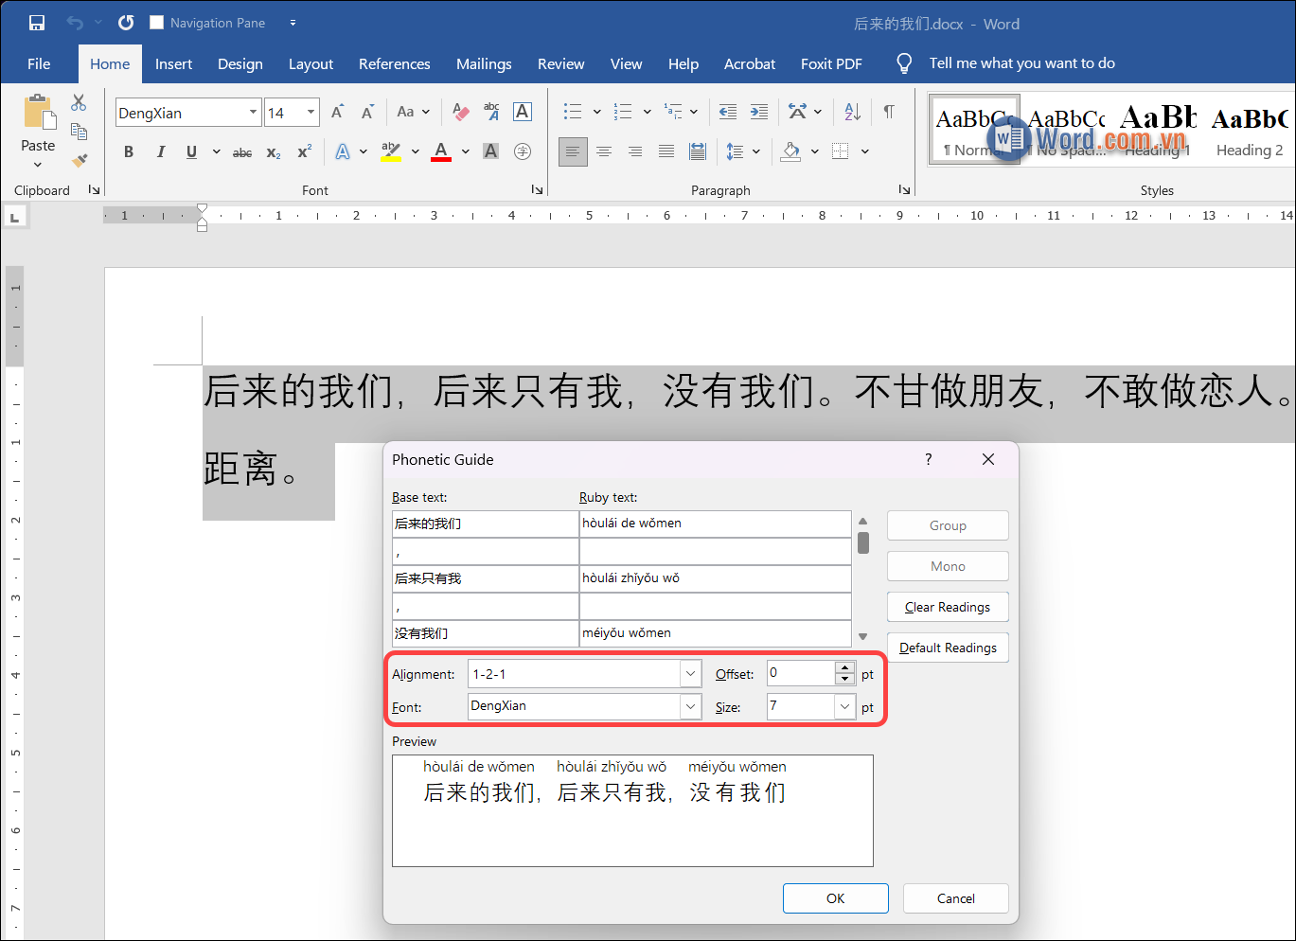
Task: Open the Change Case menu
Action: coord(413,112)
